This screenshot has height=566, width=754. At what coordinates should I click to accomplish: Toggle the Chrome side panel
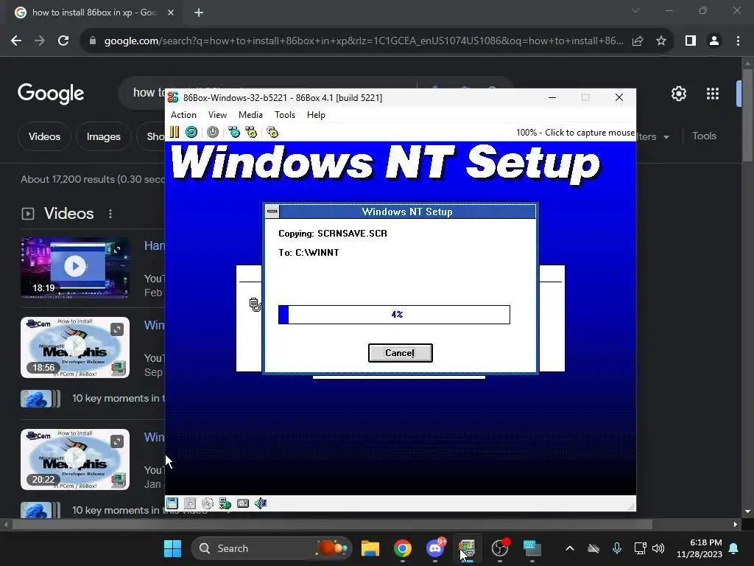691,41
